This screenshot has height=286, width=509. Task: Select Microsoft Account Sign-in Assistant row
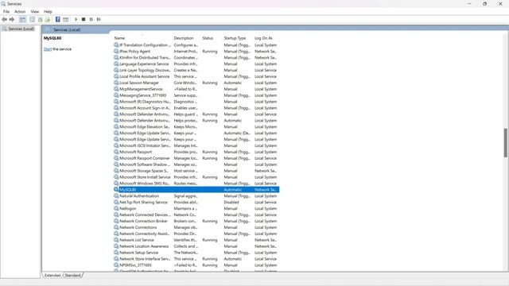(x=196, y=108)
